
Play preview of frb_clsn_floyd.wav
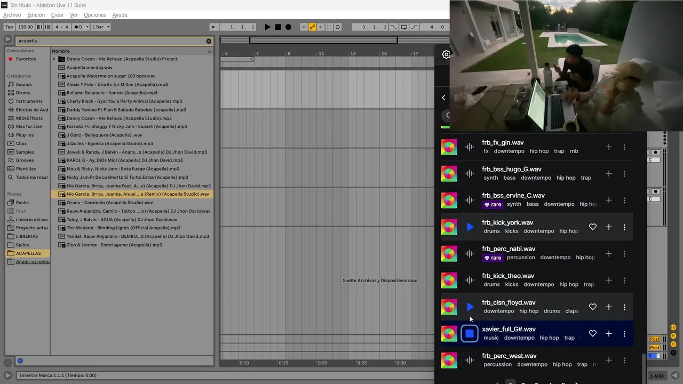click(470, 307)
